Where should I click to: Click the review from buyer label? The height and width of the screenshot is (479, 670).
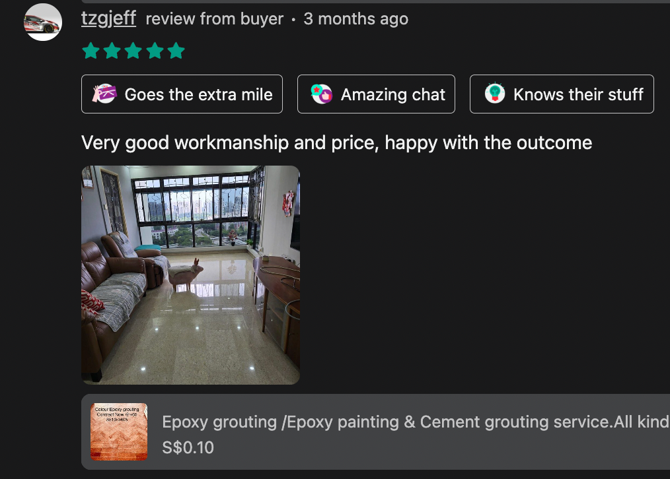(215, 18)
